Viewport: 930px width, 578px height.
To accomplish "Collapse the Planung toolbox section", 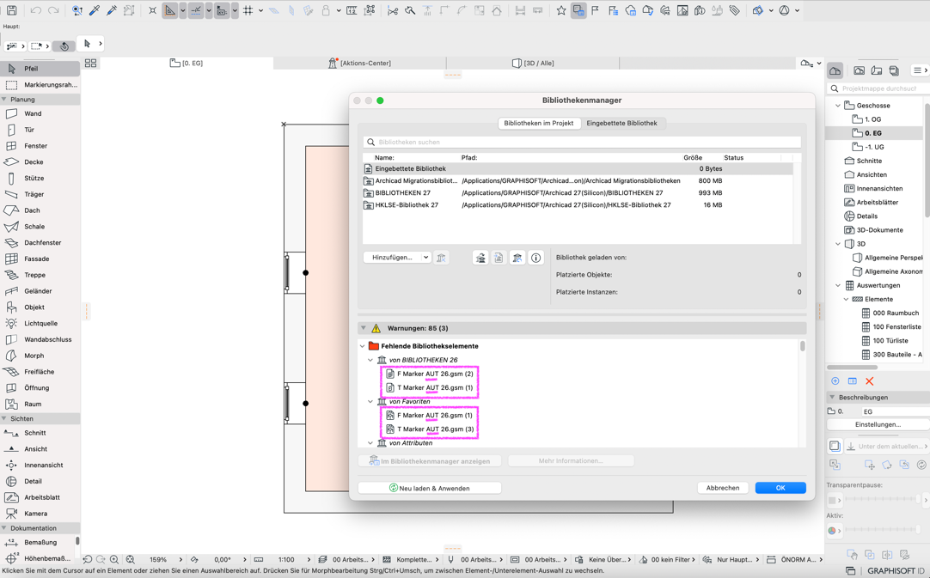I will tap(4, 100).
